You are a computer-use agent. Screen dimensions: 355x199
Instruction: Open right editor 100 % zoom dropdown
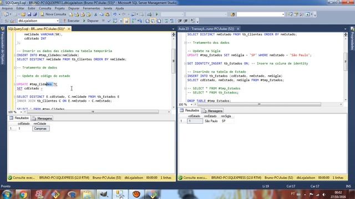point(191,104)
